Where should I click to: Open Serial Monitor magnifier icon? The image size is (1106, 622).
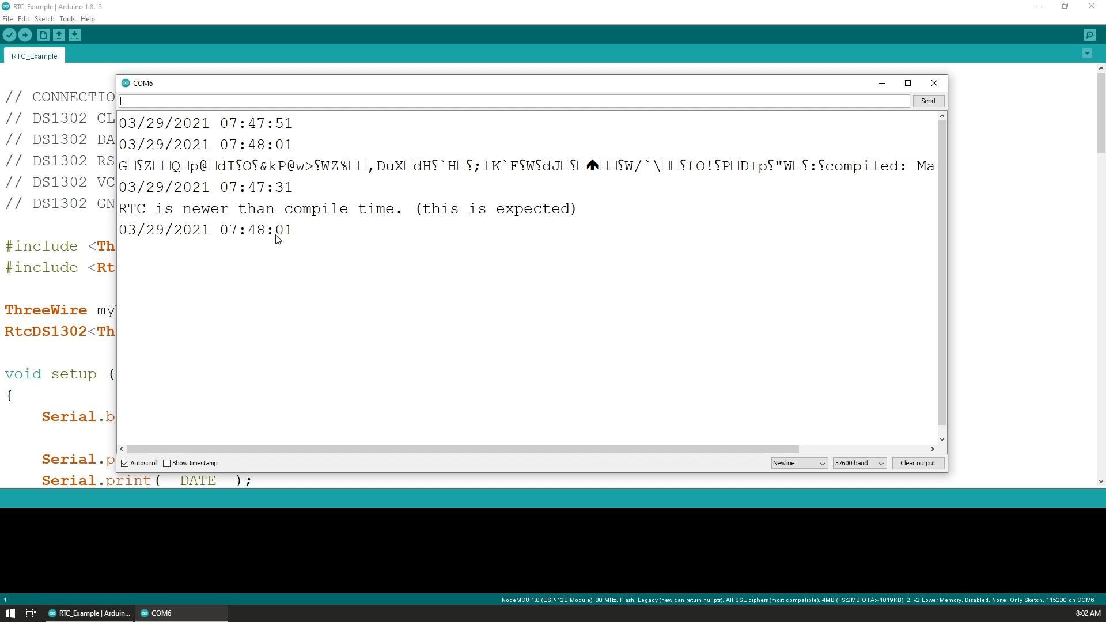(1090, 35)
